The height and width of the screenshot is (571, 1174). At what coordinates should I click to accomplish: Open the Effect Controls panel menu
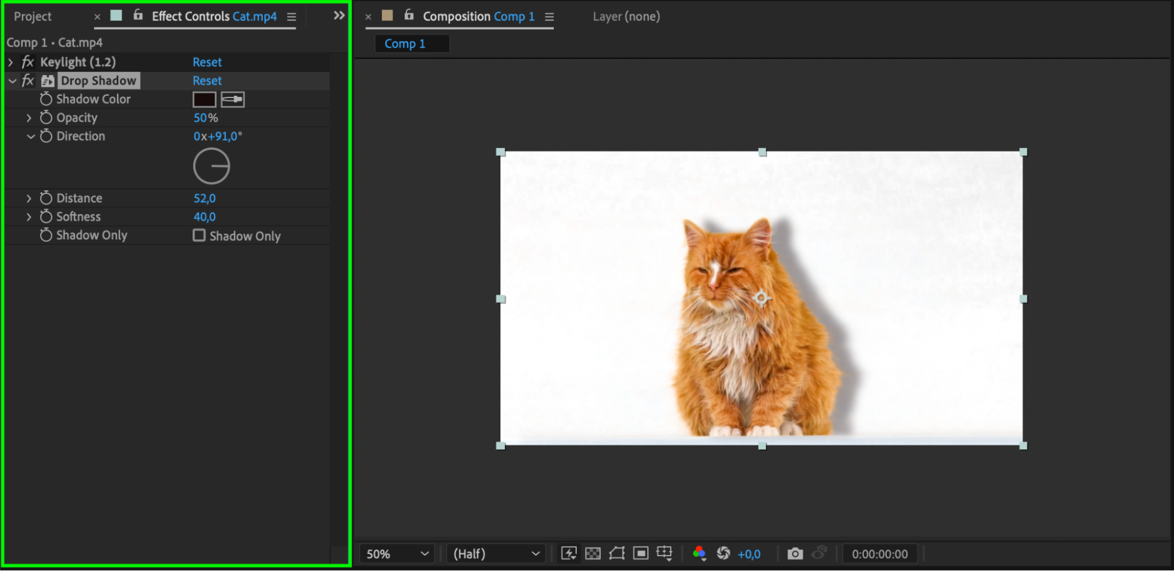[x=291, y=16]
